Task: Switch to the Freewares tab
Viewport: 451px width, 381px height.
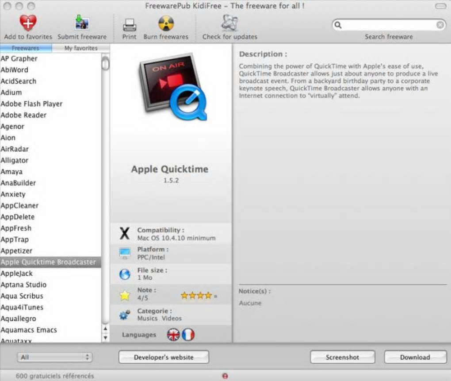Action: click(x=26, y=48)
